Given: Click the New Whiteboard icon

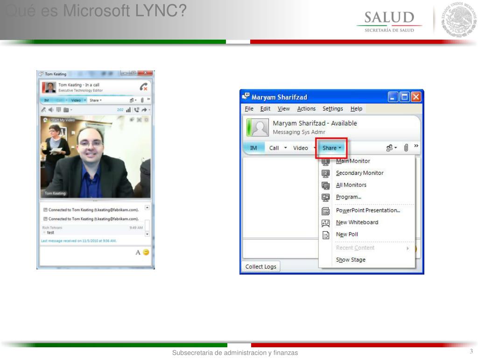Looking at the screenshot, I should [325, 223].
